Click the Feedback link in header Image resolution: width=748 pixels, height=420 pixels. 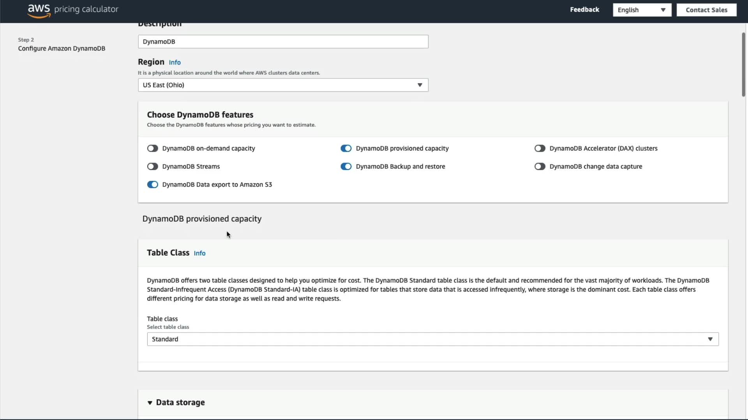tap(584, 10)
